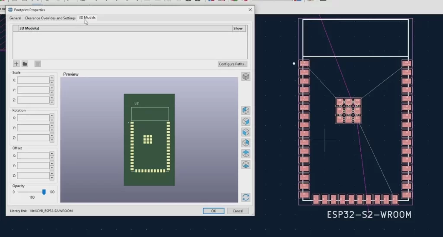
Task: Click the Footprint Properties title bar icon
Action: pyautogui.click(x=10, y=9)
